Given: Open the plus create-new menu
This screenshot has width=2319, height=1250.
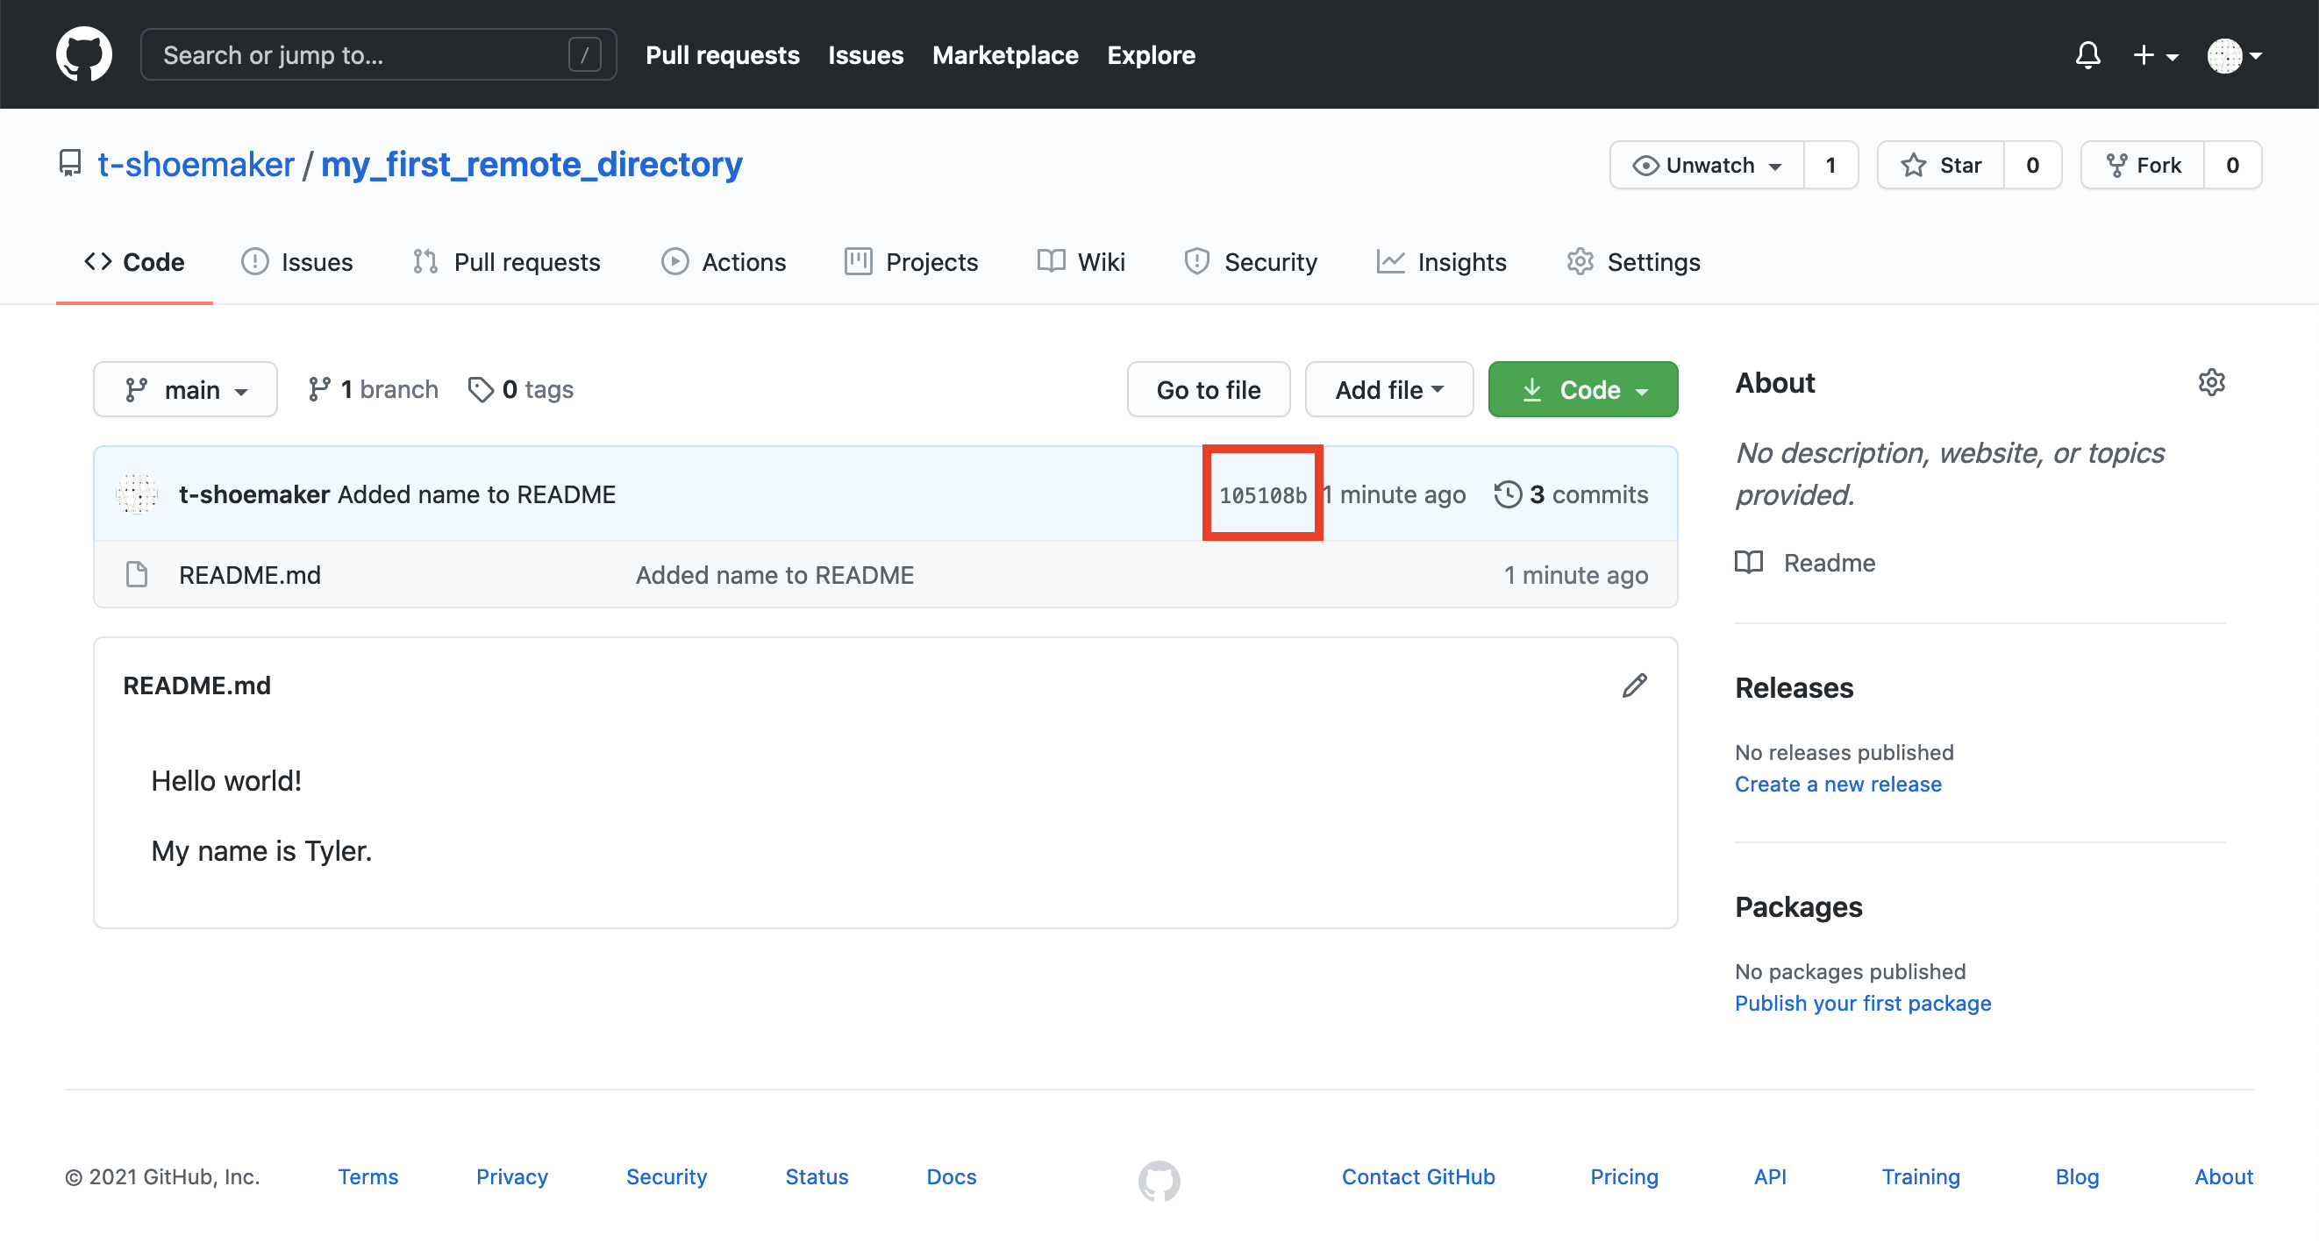Looking at the screenshot, I should (2155, 56).
